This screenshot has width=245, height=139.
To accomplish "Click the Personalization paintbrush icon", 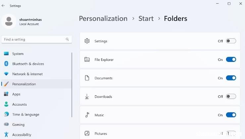I will (6, 84).
